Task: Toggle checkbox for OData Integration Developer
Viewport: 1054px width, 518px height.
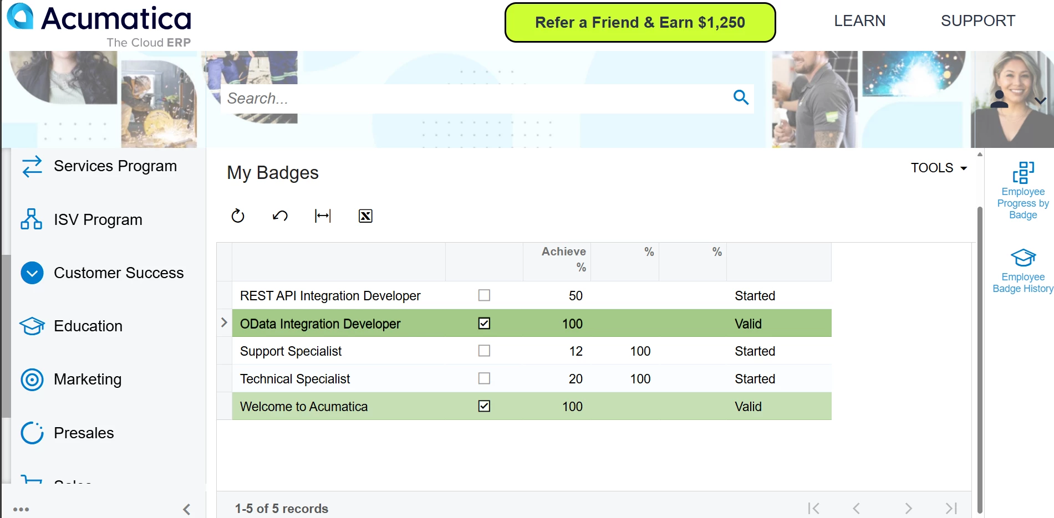Action: tap(484, 323)
